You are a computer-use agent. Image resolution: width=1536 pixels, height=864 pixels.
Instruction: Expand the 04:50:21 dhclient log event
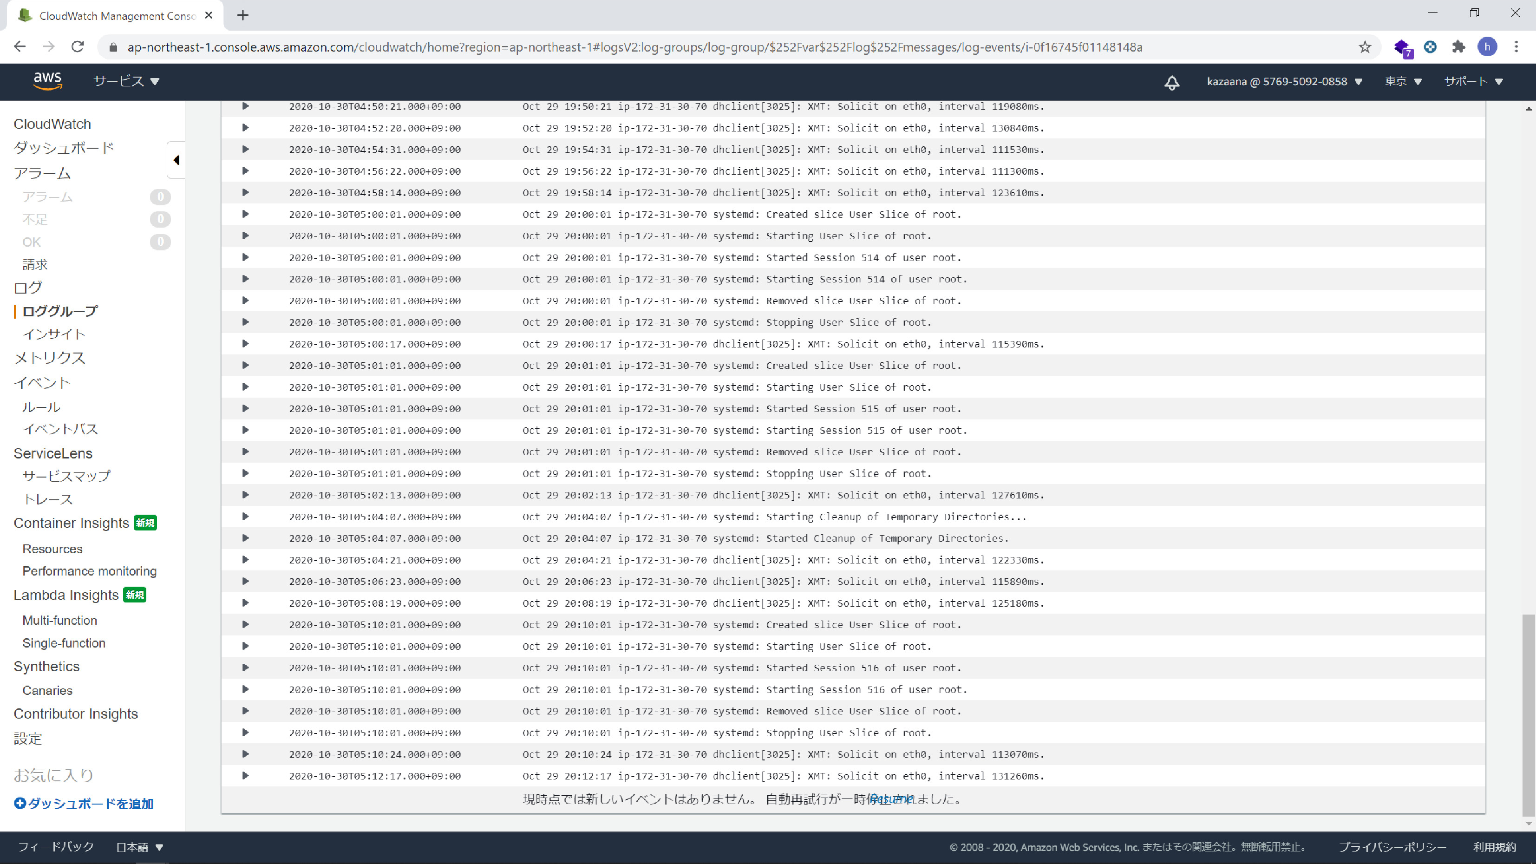tap(245, 107)
